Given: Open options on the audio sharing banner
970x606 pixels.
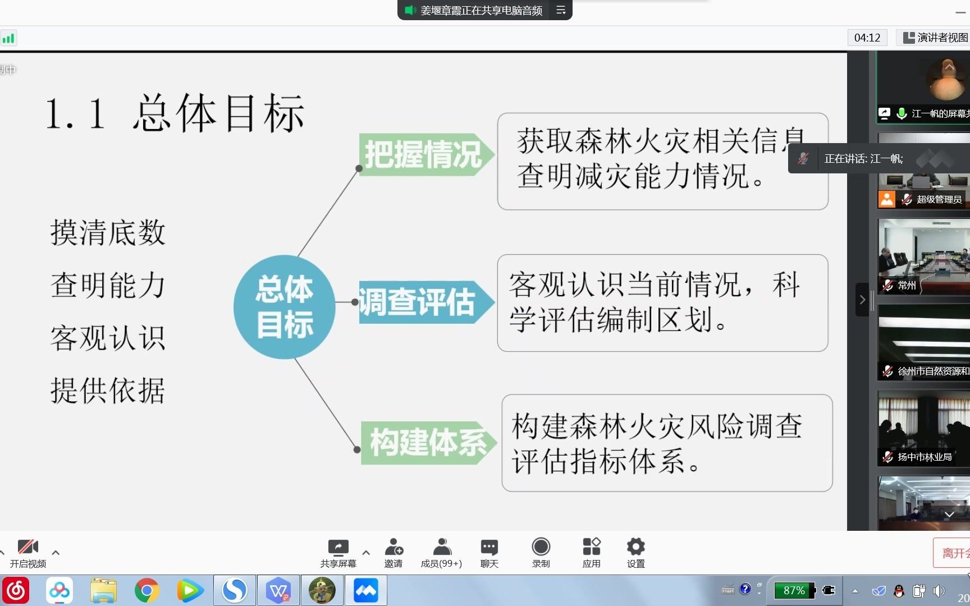Looking at the screenshot, I should [560, 10].
